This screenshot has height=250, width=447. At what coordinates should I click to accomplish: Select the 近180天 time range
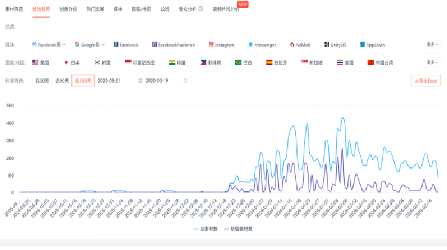coord(83,80)
